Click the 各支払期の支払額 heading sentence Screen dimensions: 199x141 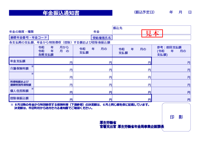(x=60, y=42)
